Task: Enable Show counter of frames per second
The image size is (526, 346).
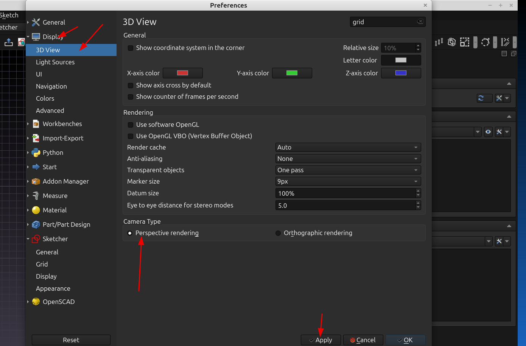Action: pos(131,97)
